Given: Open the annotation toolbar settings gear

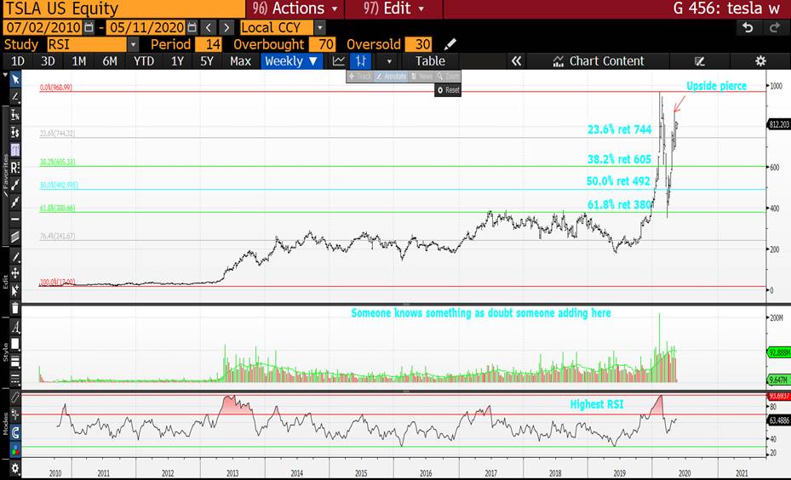Looking at the screenshot, I should click(15, 468).
